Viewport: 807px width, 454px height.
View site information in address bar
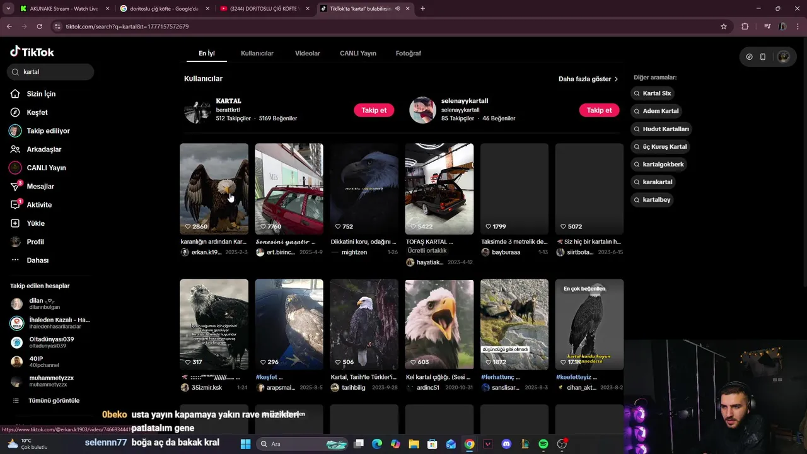[x=57, y=26]
